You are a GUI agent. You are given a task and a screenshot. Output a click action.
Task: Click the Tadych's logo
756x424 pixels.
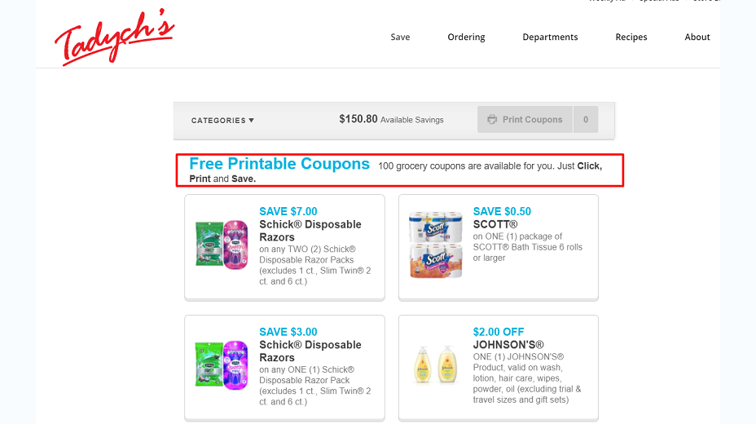pyautogui.click(x=114, y=38)
